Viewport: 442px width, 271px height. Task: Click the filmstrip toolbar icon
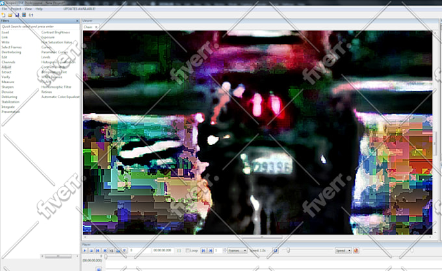pos(24,15)
